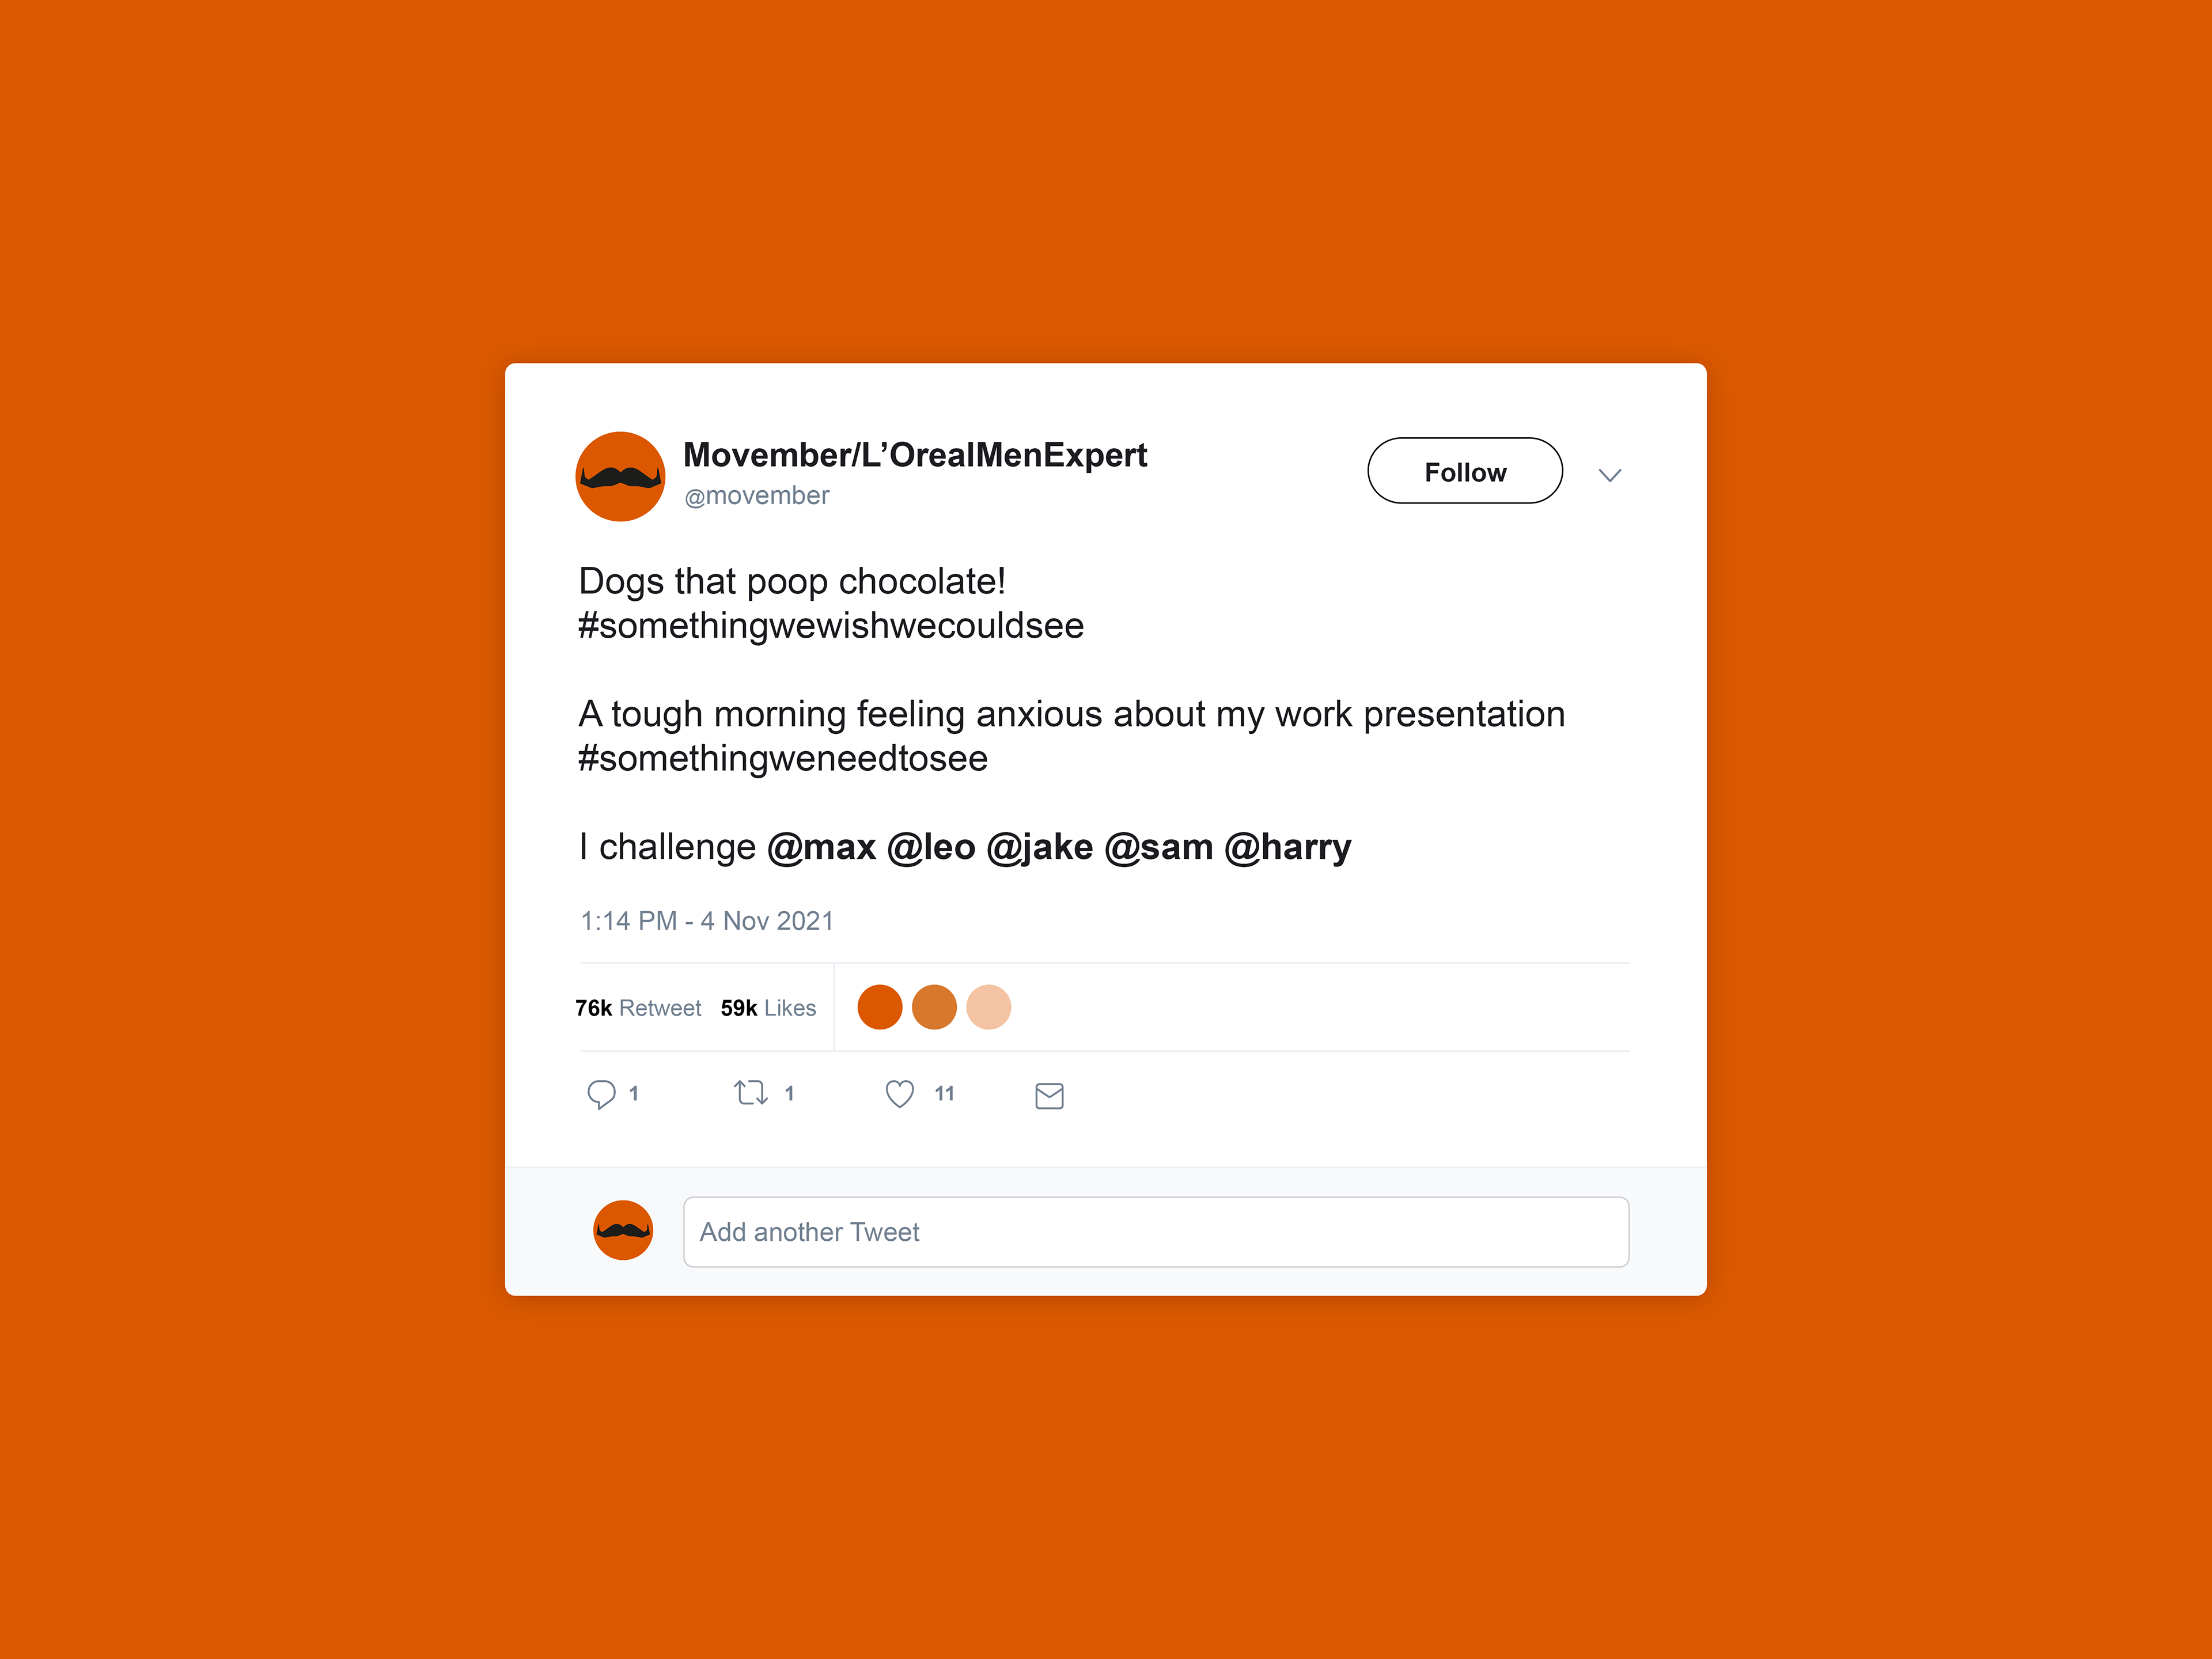Screen dimensions: 2212x1659
Task: Click the pale peach liker circle
Action: [x=989, y=1007]
